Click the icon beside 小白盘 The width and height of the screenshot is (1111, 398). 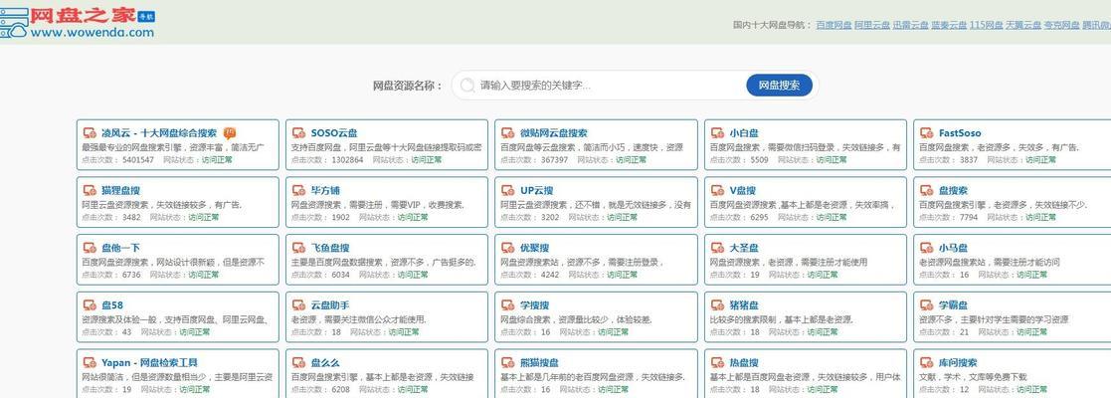coord(717,133)
